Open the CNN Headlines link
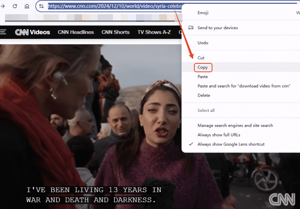 pyautogui.click(x=76, y=32)
